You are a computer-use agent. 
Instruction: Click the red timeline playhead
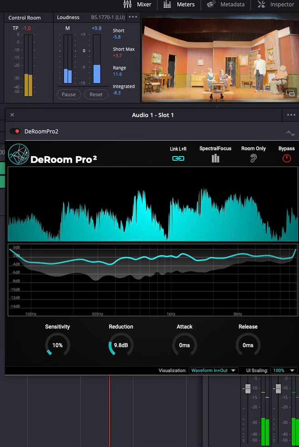click(x=110, y=411)
